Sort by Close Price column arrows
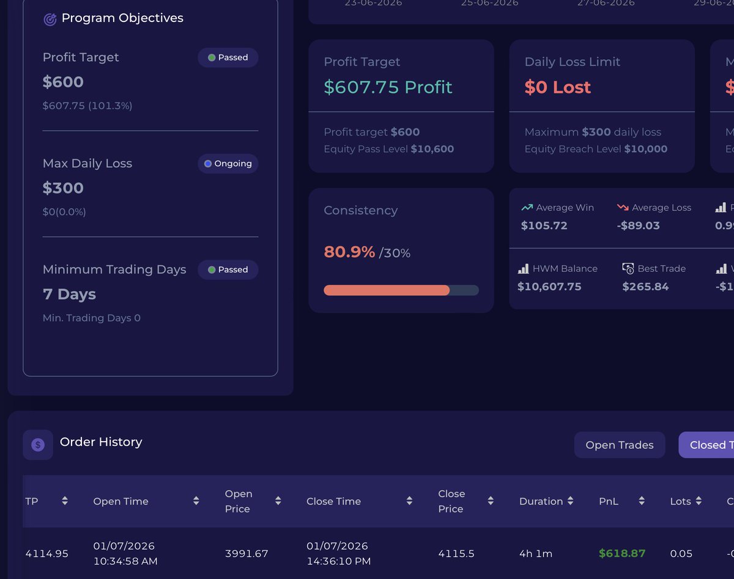Image resolution: width=734 pixels, height=579 pixels. click(x=491, y=501)
